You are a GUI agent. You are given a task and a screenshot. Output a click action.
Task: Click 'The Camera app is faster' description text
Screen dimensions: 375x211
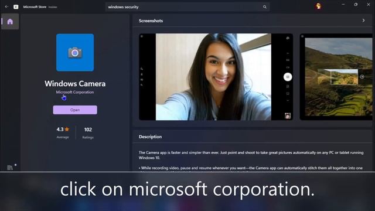click(251, 155)
